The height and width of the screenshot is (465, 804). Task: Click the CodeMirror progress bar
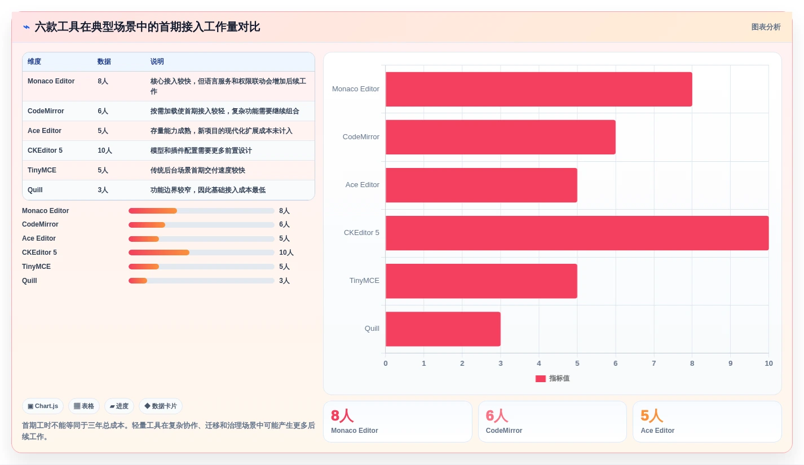point(201,225)
